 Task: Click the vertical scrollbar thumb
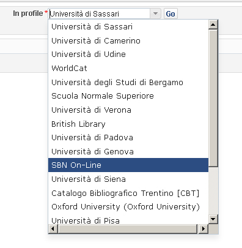(x=213, y=98)
